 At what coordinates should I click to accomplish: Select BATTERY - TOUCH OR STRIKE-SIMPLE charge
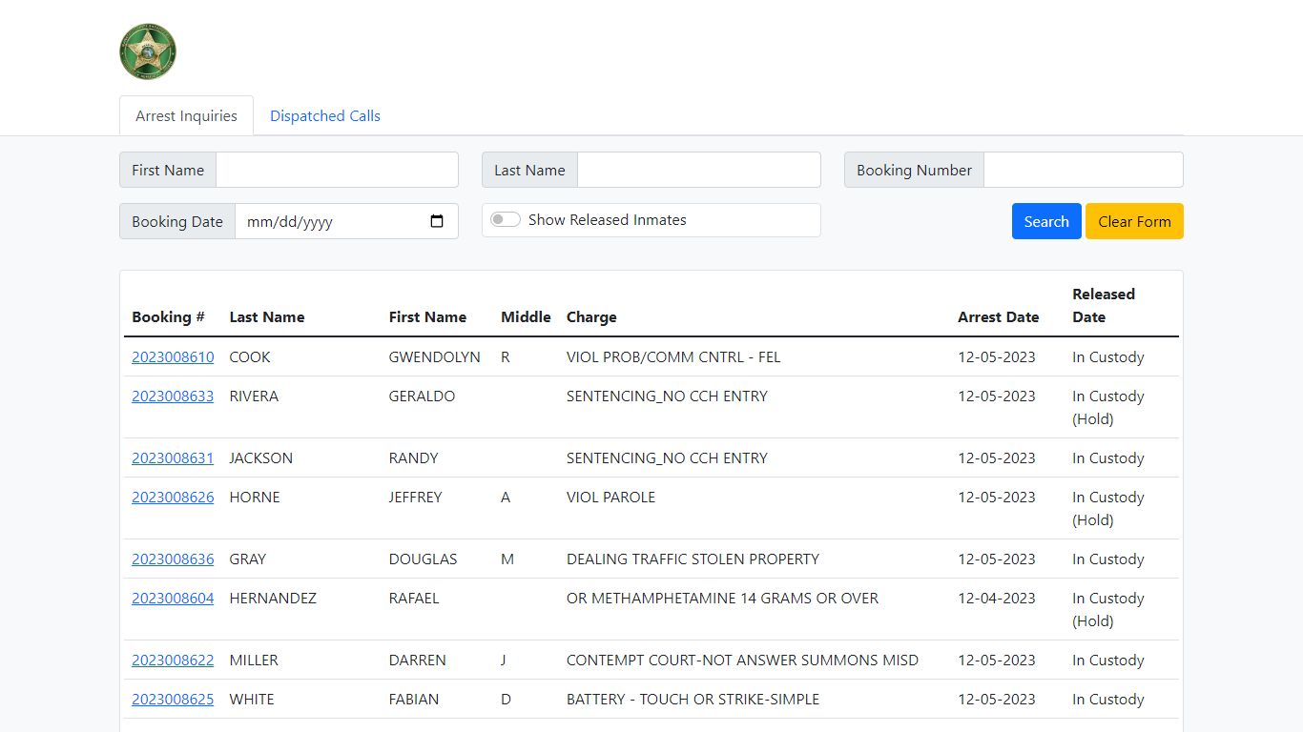pos(693,699)
